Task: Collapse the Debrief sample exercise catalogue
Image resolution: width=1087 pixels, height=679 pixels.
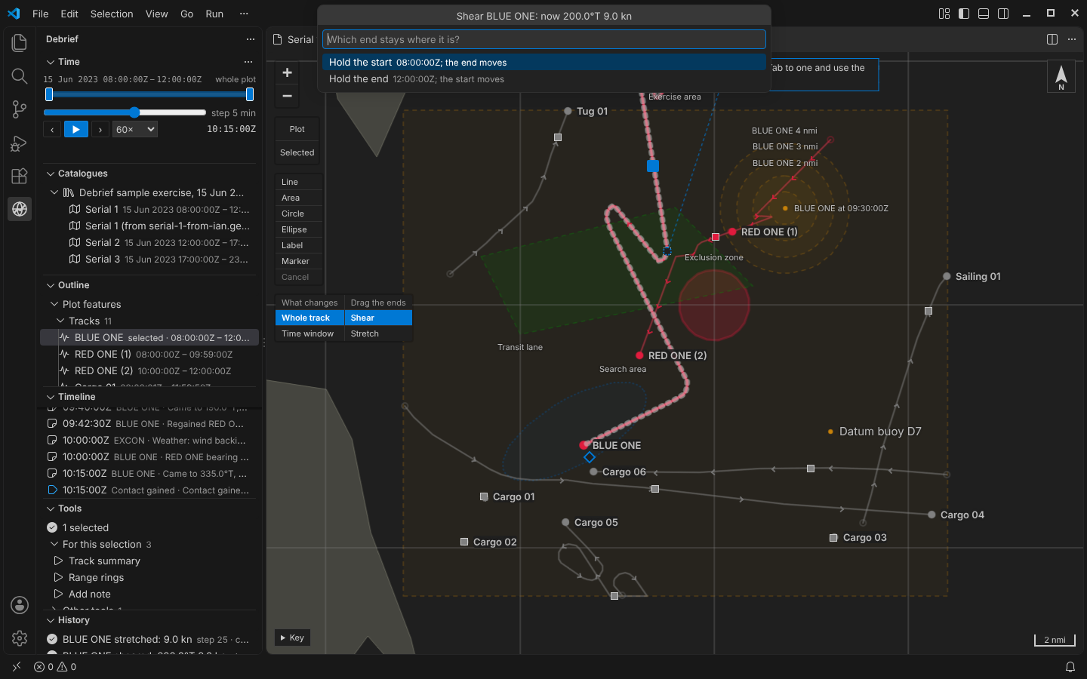Action: pyautogui.click(x=54, y=192)
